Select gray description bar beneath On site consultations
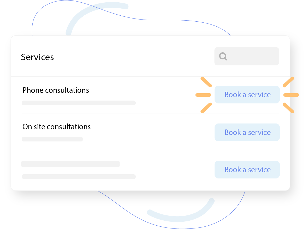The height and width of the screenshot is (229, 308). point(52,139)
